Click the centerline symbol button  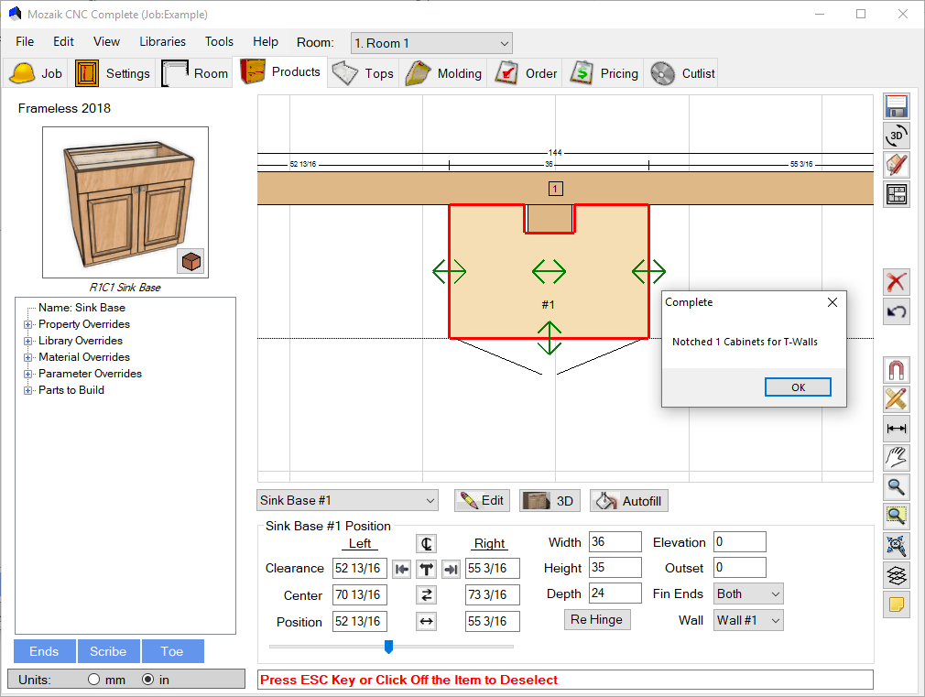pyautogui.click(x=427, y=543)
